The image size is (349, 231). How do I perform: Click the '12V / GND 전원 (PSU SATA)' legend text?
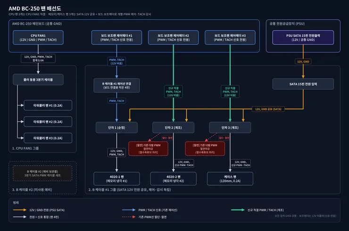[x=47, y=210]
